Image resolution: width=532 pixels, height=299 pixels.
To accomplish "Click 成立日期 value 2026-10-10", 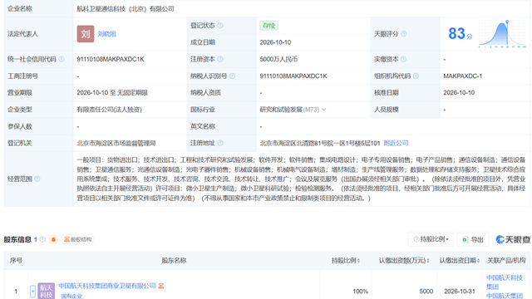I will 275,42.
